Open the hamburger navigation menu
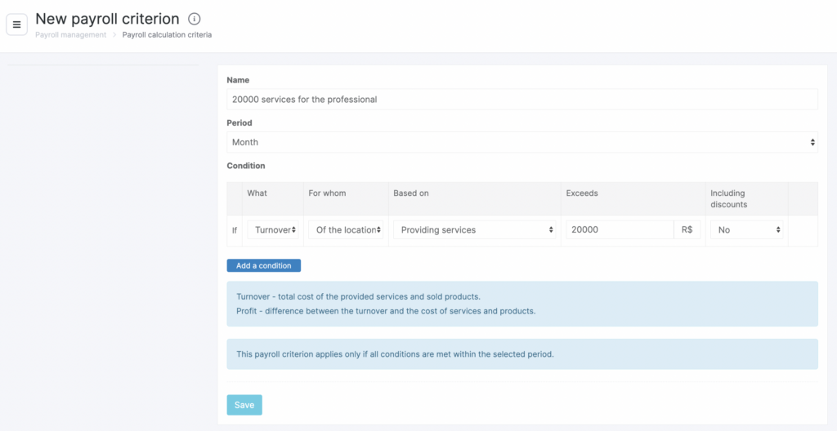 (x=16, y=24)
